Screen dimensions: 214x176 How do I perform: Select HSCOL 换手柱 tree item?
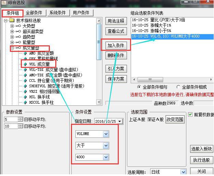click(x=41, y=102)
